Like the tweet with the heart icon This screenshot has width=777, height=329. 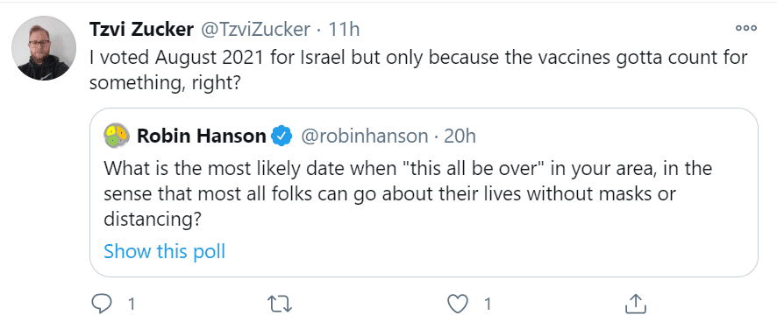tap(458, 304)
